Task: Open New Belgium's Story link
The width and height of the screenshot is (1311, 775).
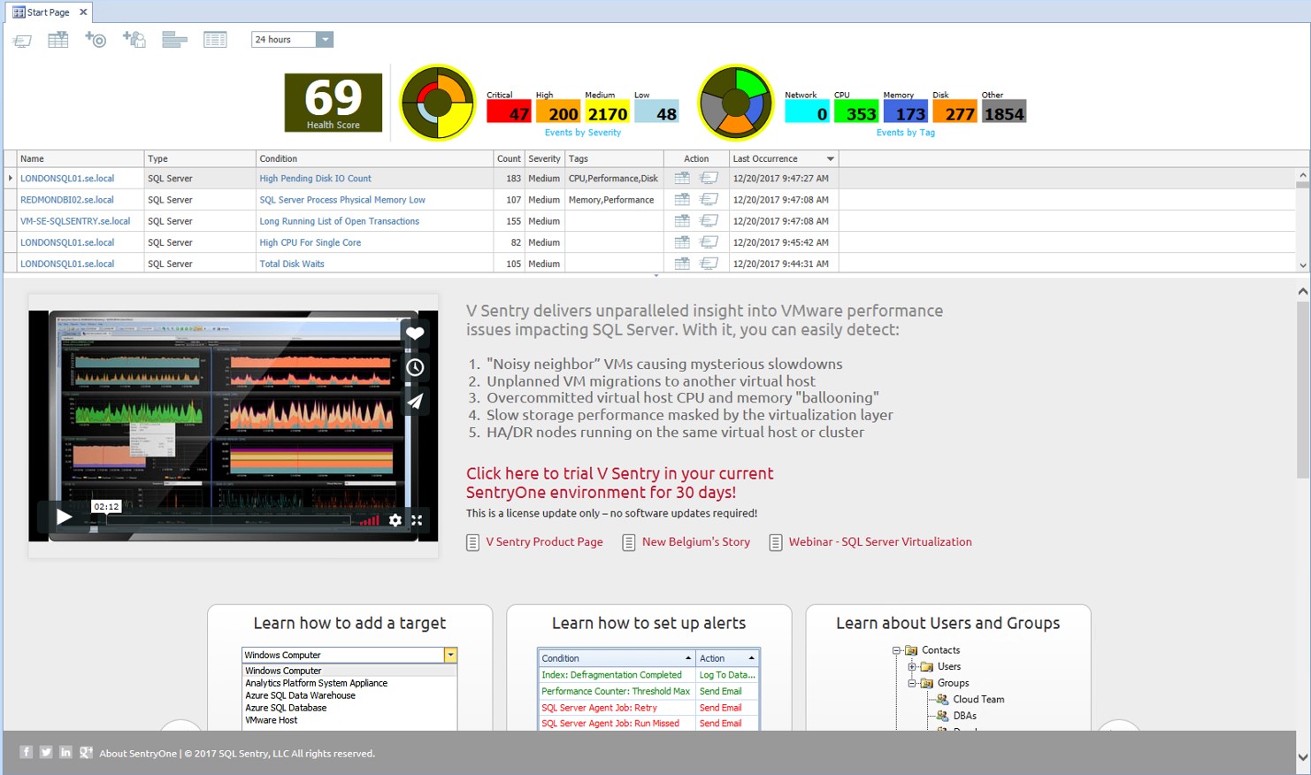Action: click(696, 542)
